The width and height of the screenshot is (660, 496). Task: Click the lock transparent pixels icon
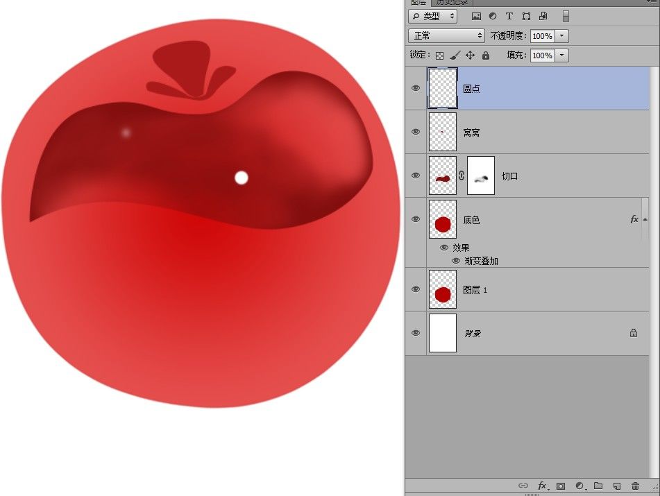(439, 55)
